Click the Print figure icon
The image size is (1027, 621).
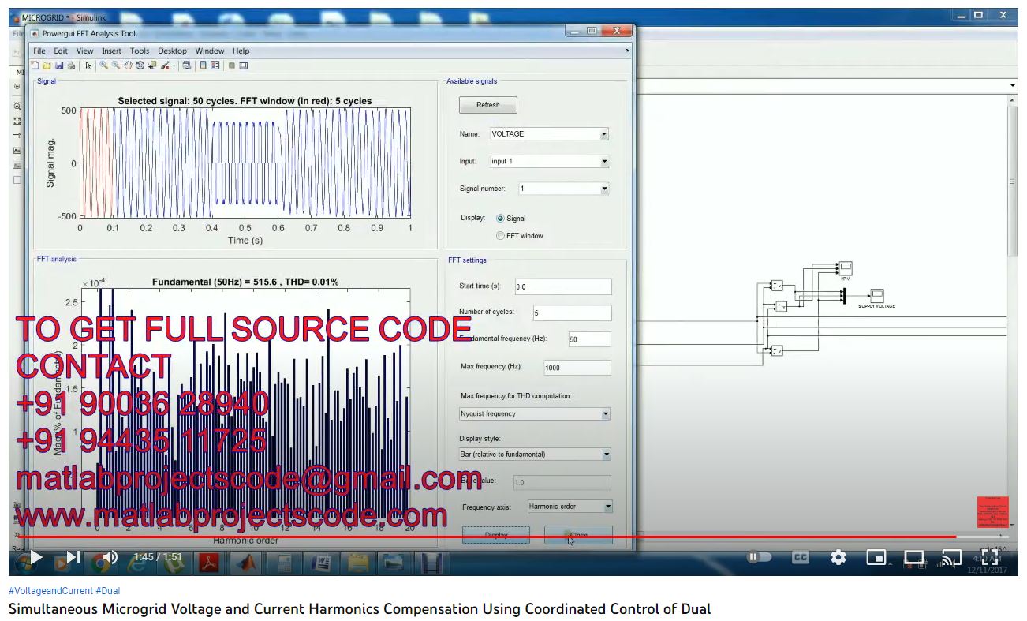pos(70,65)
